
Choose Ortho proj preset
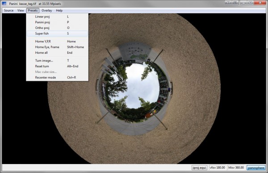click(57, 28)
